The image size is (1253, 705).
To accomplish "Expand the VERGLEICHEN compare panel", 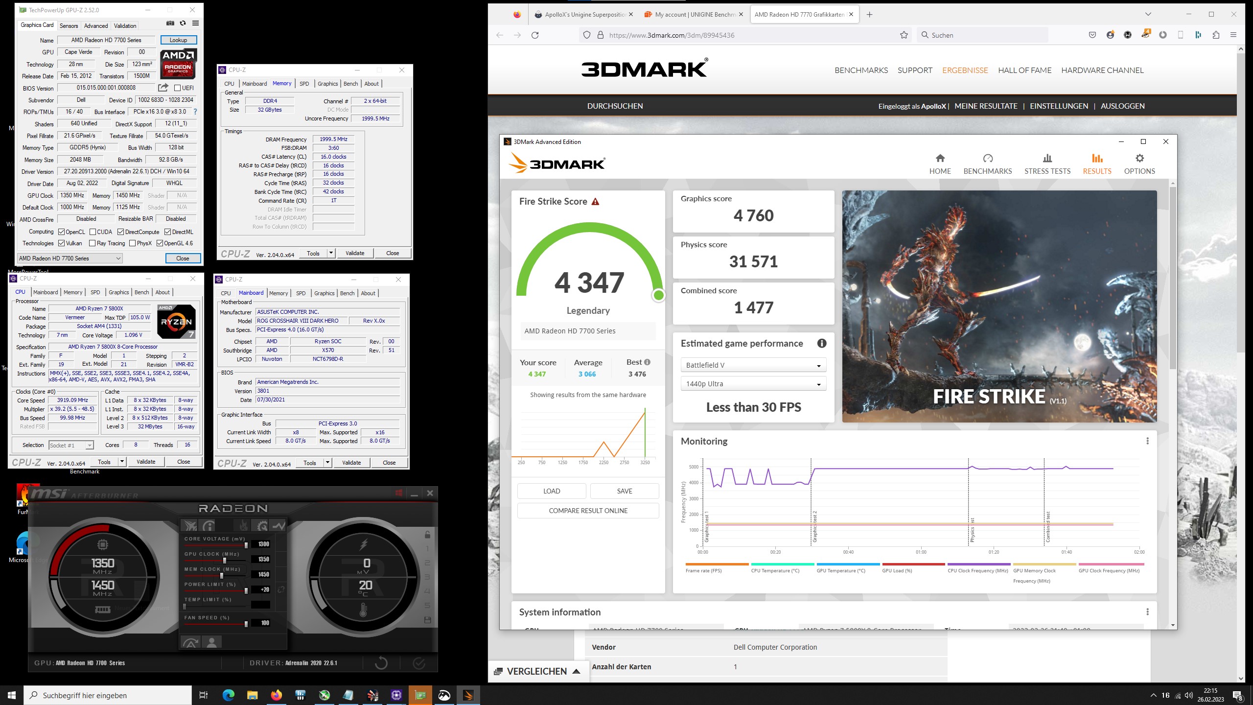I will tap(537, 671).
